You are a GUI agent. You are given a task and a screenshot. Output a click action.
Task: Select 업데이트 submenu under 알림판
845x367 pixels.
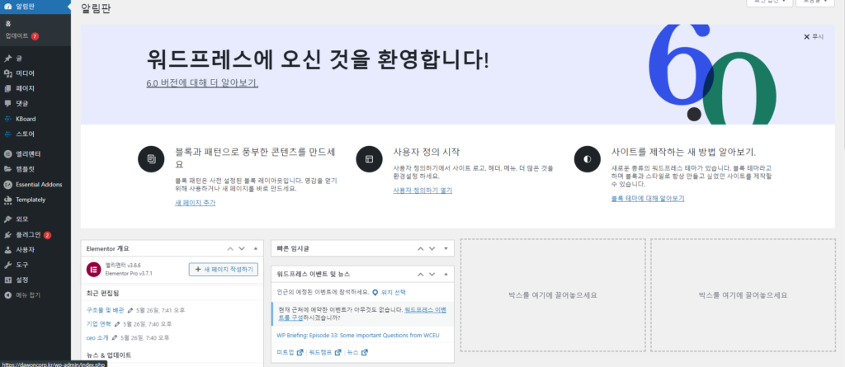click(x=17, y=36)
